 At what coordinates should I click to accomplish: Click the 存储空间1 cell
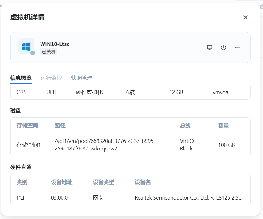click(x=29, y=145)
